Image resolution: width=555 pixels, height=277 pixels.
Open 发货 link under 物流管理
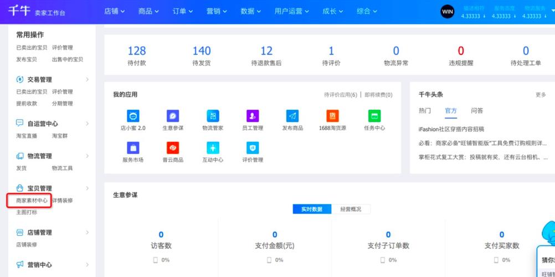(x=21, y=168)
